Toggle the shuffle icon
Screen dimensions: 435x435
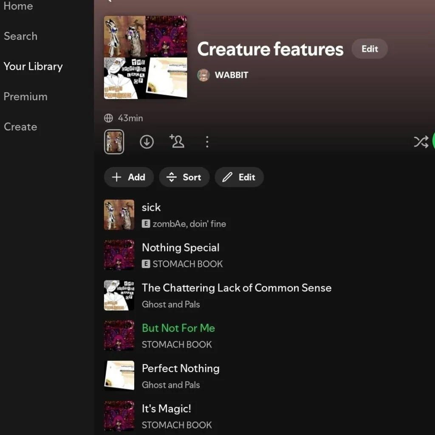pyautogui.click(x=421, y=142)
